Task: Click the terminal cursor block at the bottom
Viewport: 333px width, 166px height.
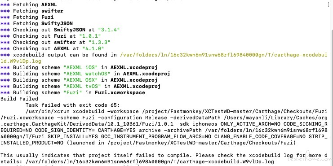Action: 137,165
